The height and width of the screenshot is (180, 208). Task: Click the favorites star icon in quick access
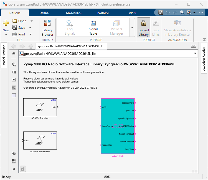[x=189, y=12]
